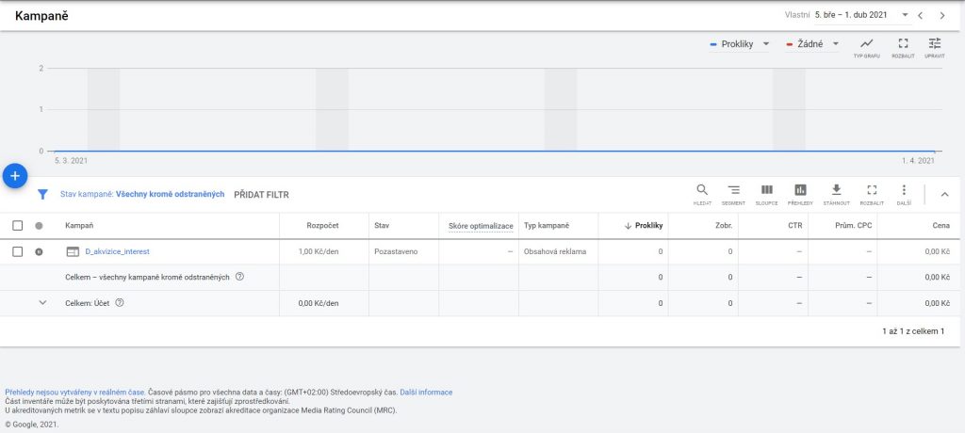This screenshot has width=965, height=433.
Task: Open the Sloupce columns icon
Action: tap(766, 193)
